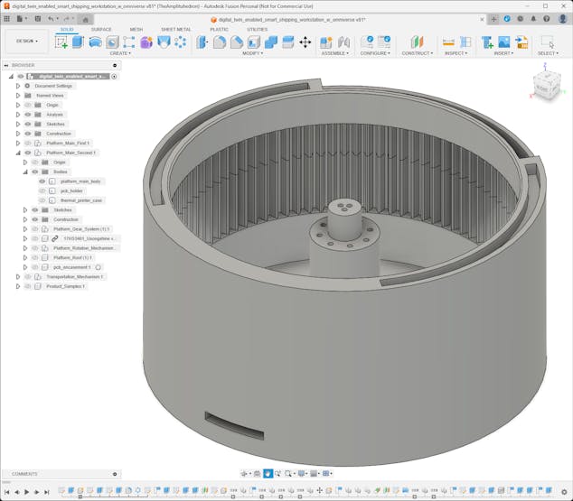Play the design history timeline
Viewport: 573px width, 501px height.
click(x=26, y=492)
